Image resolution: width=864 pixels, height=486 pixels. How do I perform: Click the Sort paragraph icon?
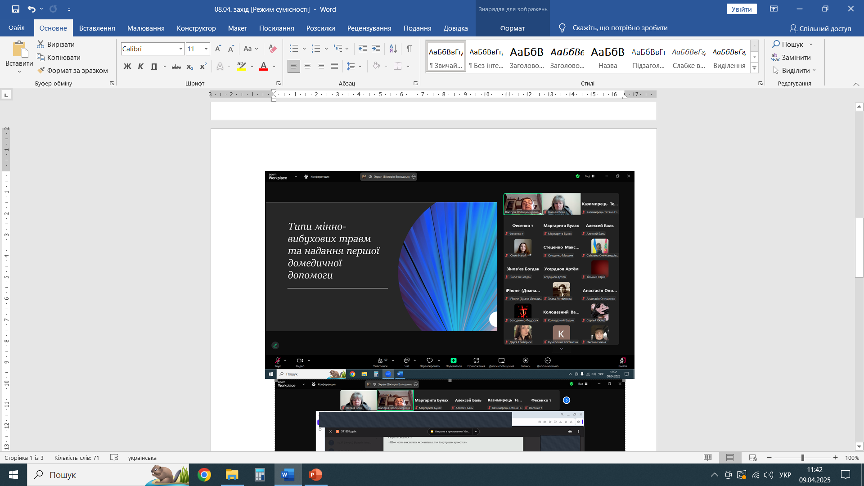point(393,49)
